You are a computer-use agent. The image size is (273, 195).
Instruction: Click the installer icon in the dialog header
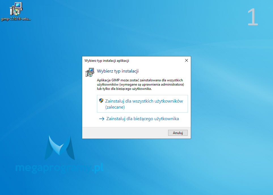[90, 72]
